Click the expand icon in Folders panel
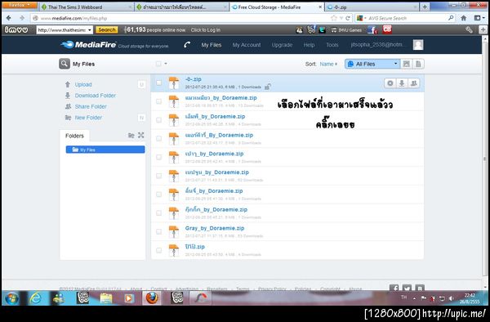The width and height of the screenshot is (490, 322). click(x=141, y=136)
